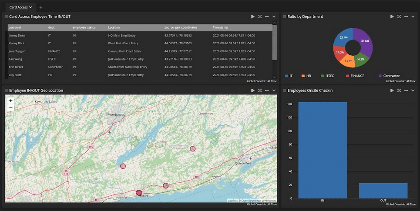This screenshot has width=420, height=211.
Task: Run the Card Access Employee Time panel query
Action: tap(253, 17)
